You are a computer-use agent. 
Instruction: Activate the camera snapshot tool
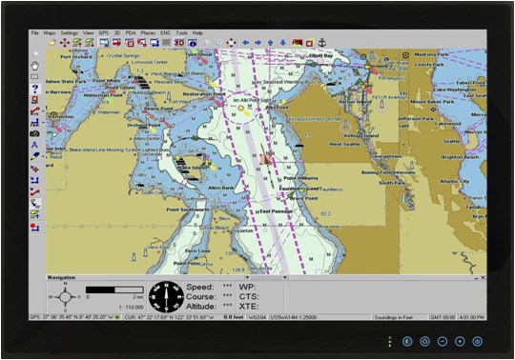[x=34, y=133]
